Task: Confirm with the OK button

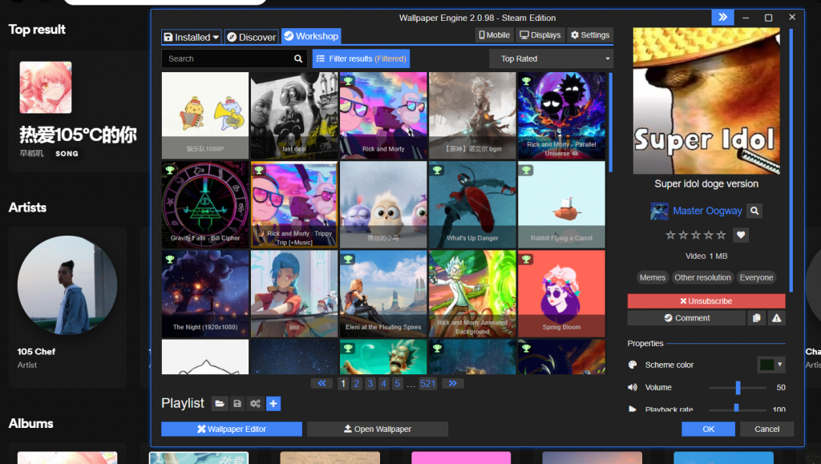Action: click(708, 429)
